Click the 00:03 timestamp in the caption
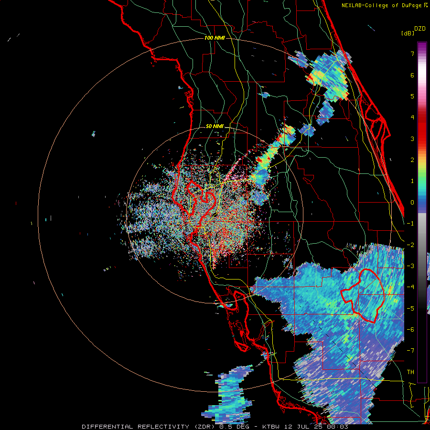This screenshot has height=430, width=430. [337, 427]
